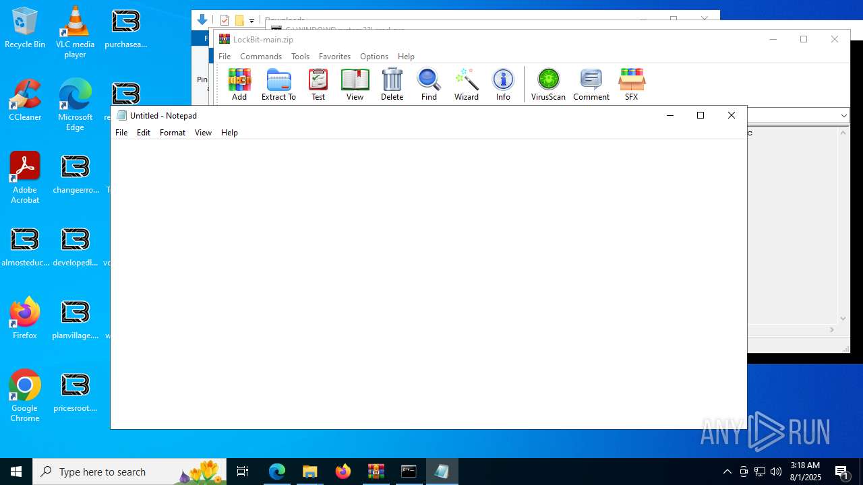Click the Notepad taskbar icon

[x=442, y=472]
